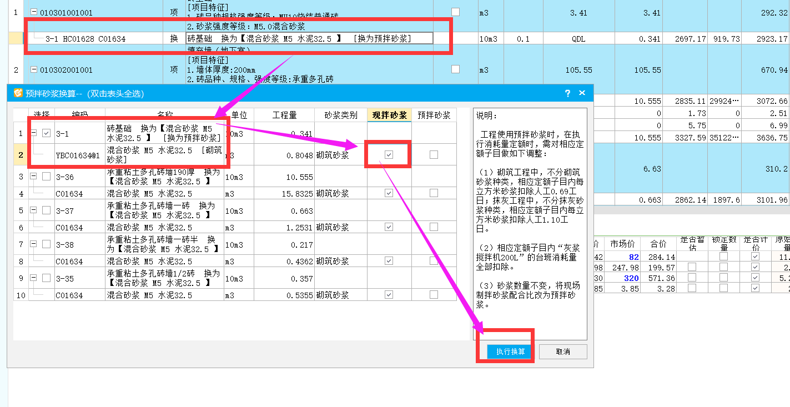Click the 合价 column header
The width and height of the screenshot is (790, 407).
tap(658, 244)
